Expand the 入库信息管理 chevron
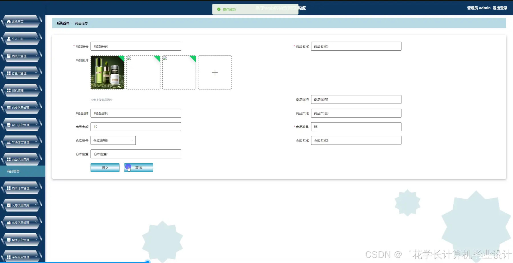This screenshot has height=263, width=513. tap(36, 205)
